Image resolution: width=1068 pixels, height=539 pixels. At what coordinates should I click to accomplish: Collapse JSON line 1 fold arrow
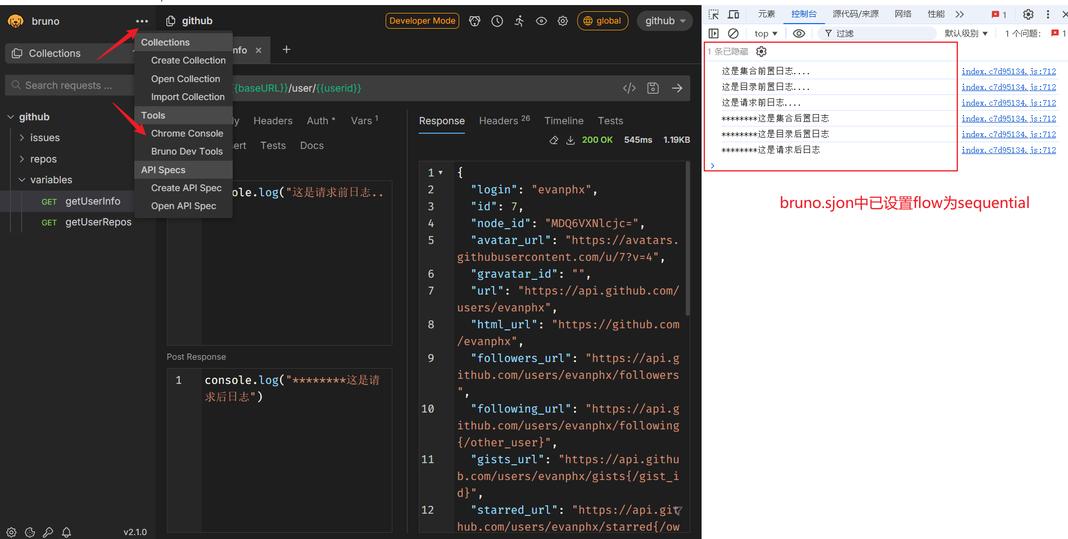tap(441, 173)
